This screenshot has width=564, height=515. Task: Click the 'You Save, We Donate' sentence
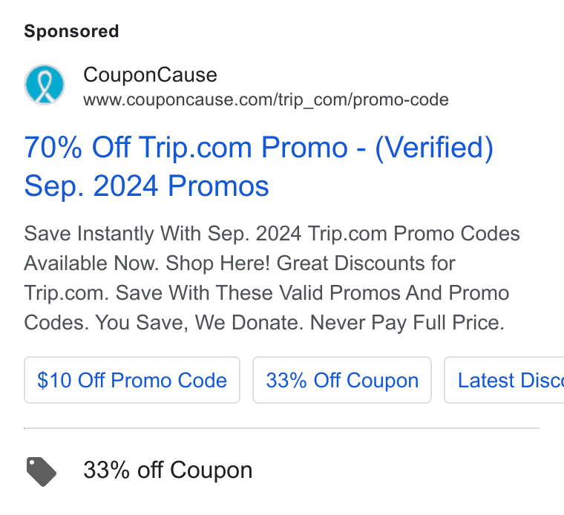[200, 323]
